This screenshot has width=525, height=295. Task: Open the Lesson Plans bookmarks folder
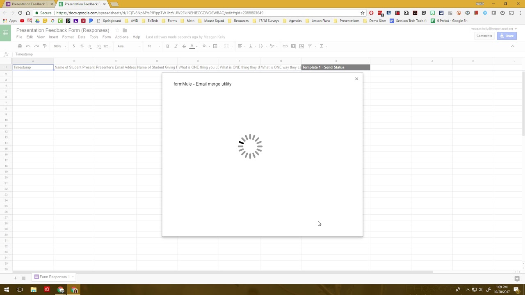coord(317,20)
